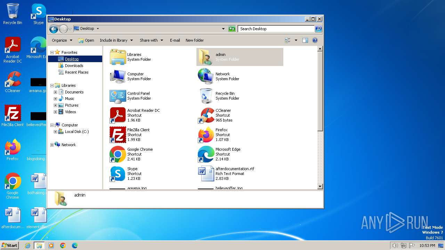Image resolution: width=445 pixels, height=250 pixels.
Task: Open Explorer Help question mark icon
Action: (x=315, y=40)
